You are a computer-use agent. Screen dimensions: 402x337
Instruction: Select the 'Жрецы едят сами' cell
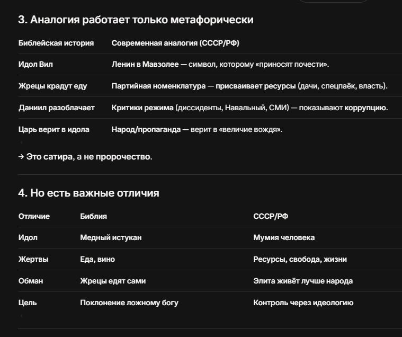[113, 281]
